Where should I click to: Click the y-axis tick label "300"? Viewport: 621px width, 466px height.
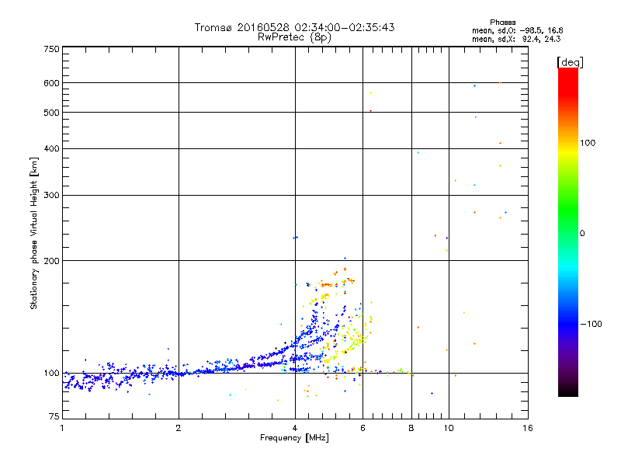[51, 196]
